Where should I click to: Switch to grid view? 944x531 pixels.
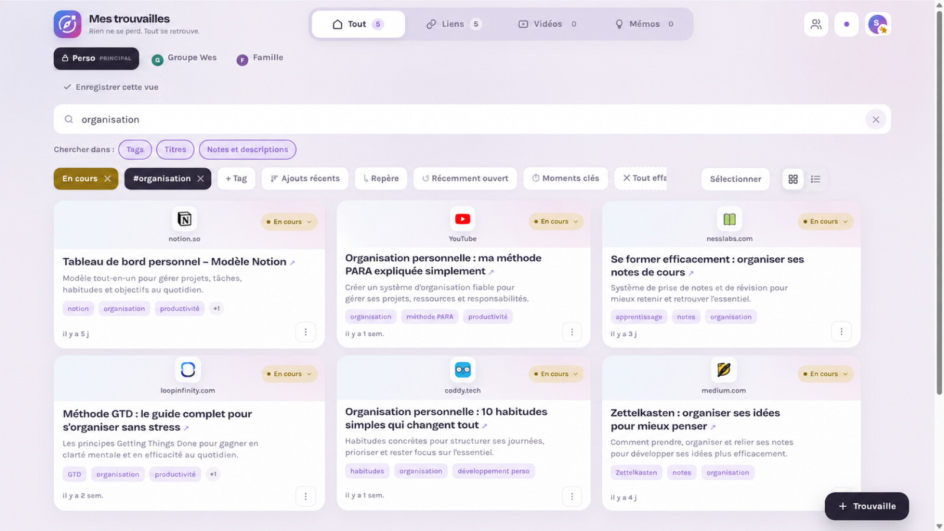pos(793,179)
